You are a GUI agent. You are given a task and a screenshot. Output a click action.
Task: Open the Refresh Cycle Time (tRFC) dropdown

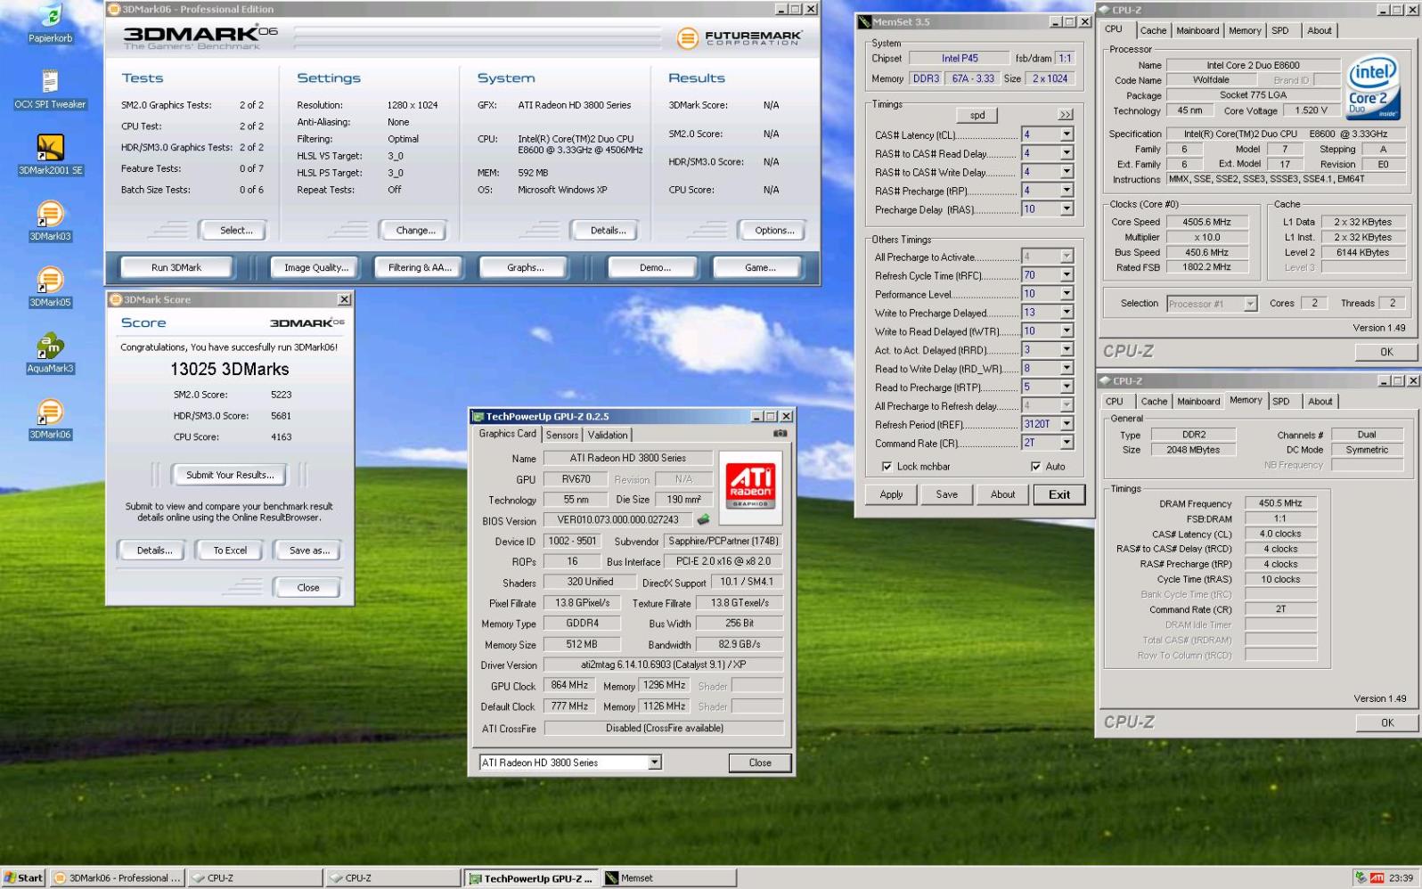1066,275
